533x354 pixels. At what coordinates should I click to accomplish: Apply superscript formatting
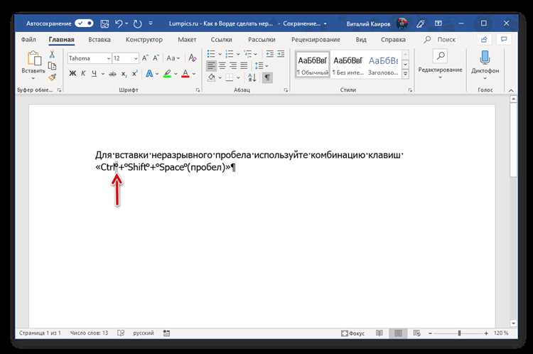(x=135, y=73)
